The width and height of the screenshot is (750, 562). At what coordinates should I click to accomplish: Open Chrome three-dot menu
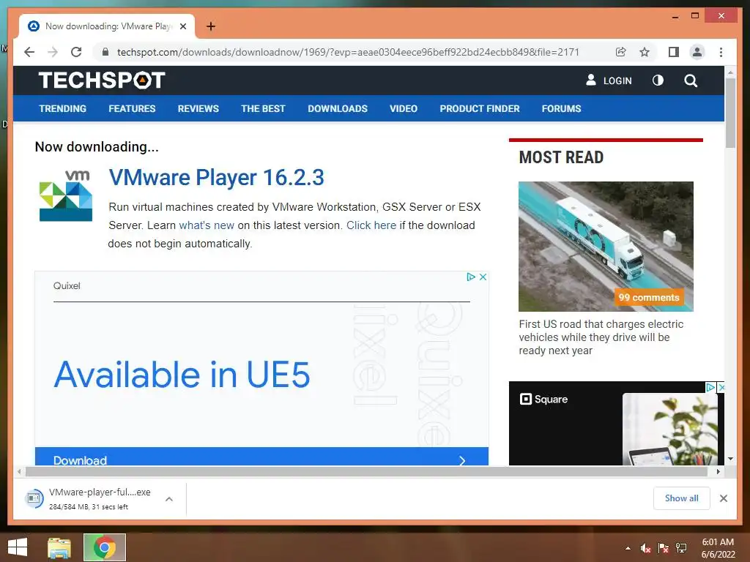pyautogui.click(x=721, y=52)
